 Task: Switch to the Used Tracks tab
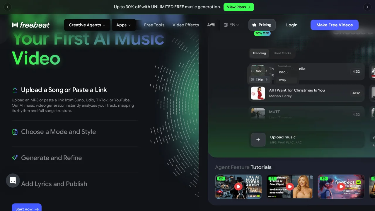click(282, 53)
